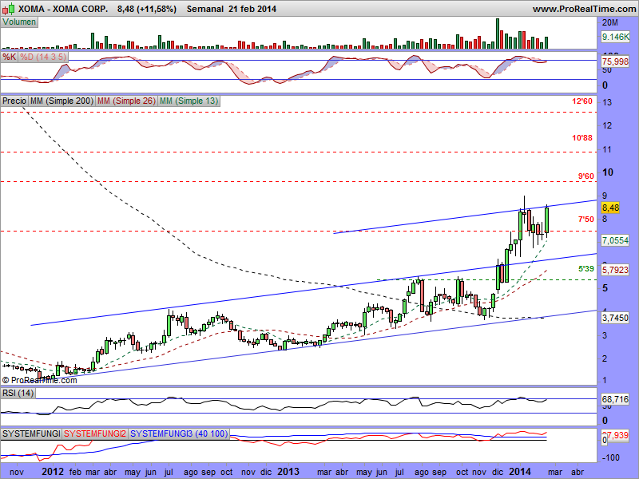Viewport: 639px width, 479px height.
Task: Click the 7'50 price level label
Action: (585, 220)
